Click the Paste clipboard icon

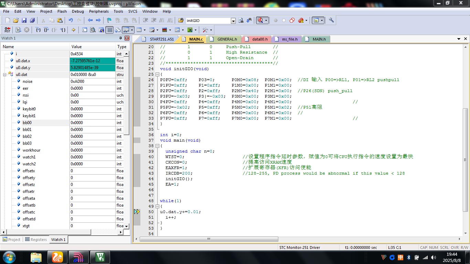[60, 20]
